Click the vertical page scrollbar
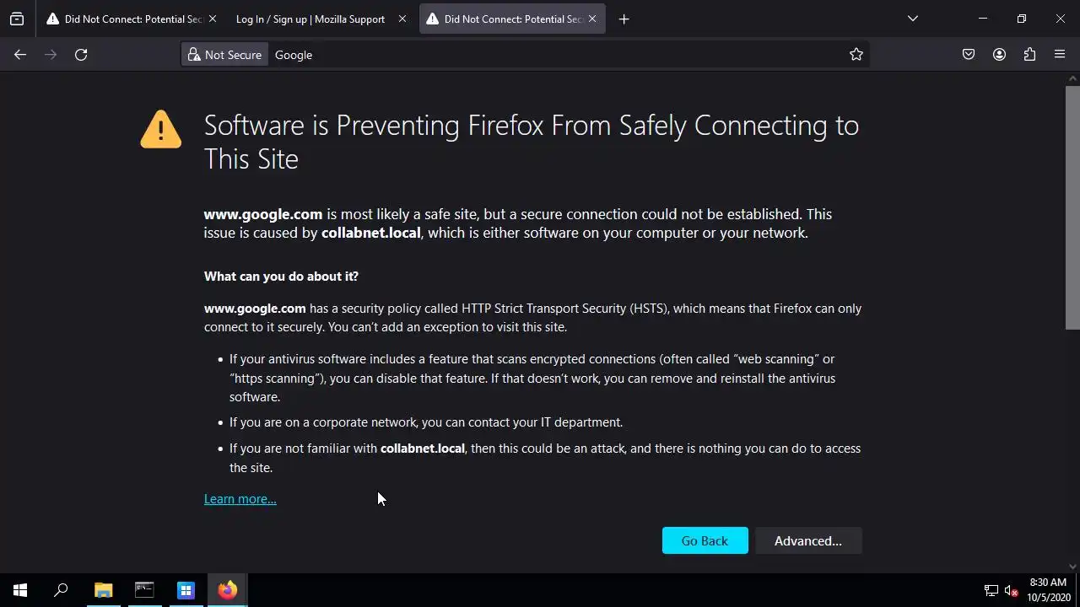Screen dimensions: 1080x607 click(x=1072, y=202)
